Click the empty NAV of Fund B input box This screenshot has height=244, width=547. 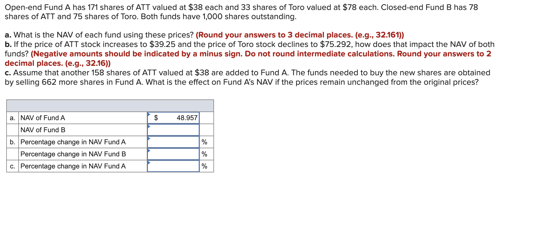173,130
